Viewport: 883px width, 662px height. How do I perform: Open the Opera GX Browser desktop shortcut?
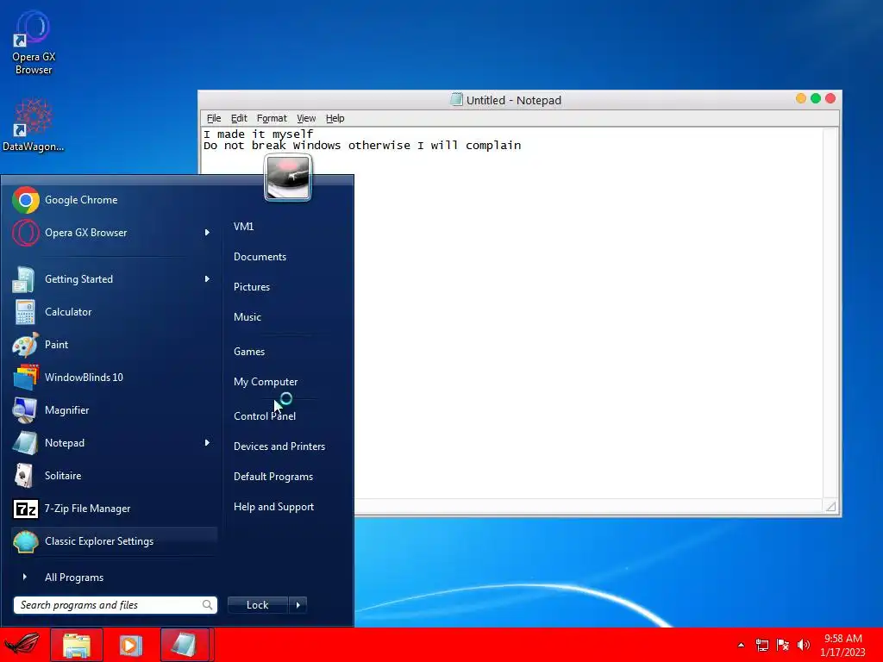pos(34,42)
